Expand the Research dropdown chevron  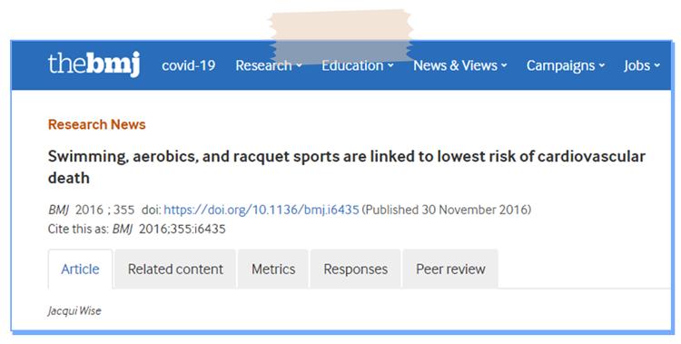(x=299, y=66)
